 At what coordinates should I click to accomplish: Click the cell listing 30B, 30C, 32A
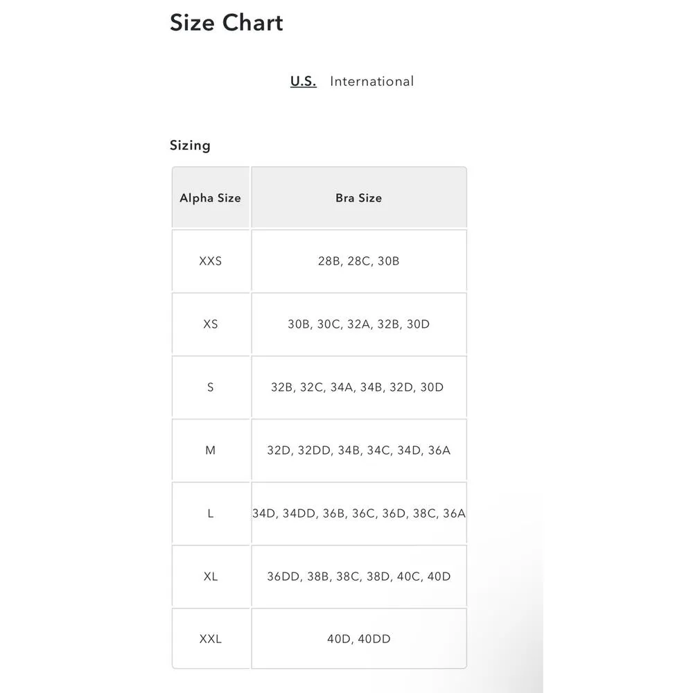tap(358, 324)
